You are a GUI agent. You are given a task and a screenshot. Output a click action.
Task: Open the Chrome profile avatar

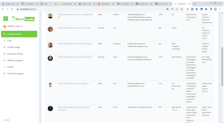tap(215, 9)
